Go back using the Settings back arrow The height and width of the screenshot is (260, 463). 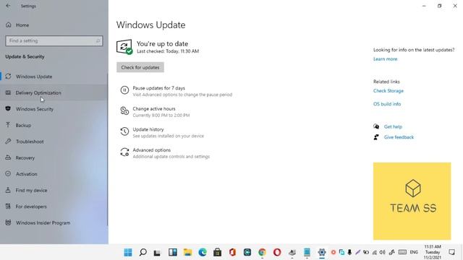click(8, 6)
